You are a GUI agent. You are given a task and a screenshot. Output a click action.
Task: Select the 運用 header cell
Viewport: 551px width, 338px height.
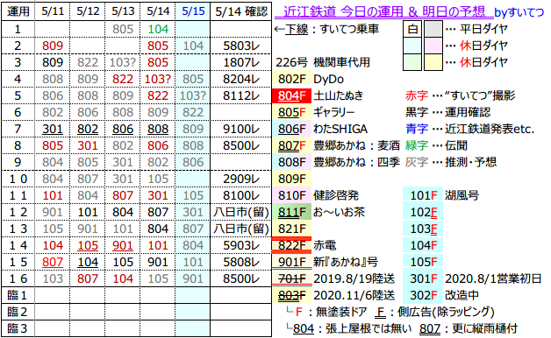(18, 11)
